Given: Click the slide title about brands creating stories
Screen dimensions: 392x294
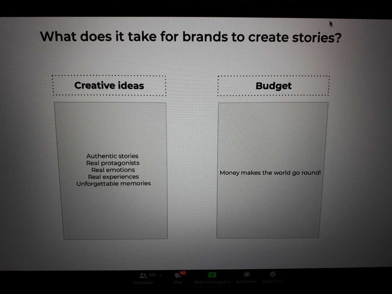Looking at the screenshot, I should click(x=190, y=37).
